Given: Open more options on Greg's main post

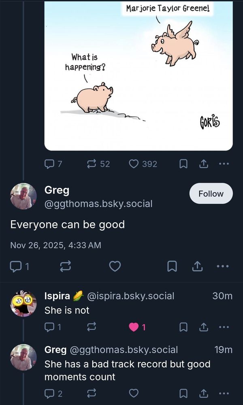Looking at the screenshot, I should (222, 266).
